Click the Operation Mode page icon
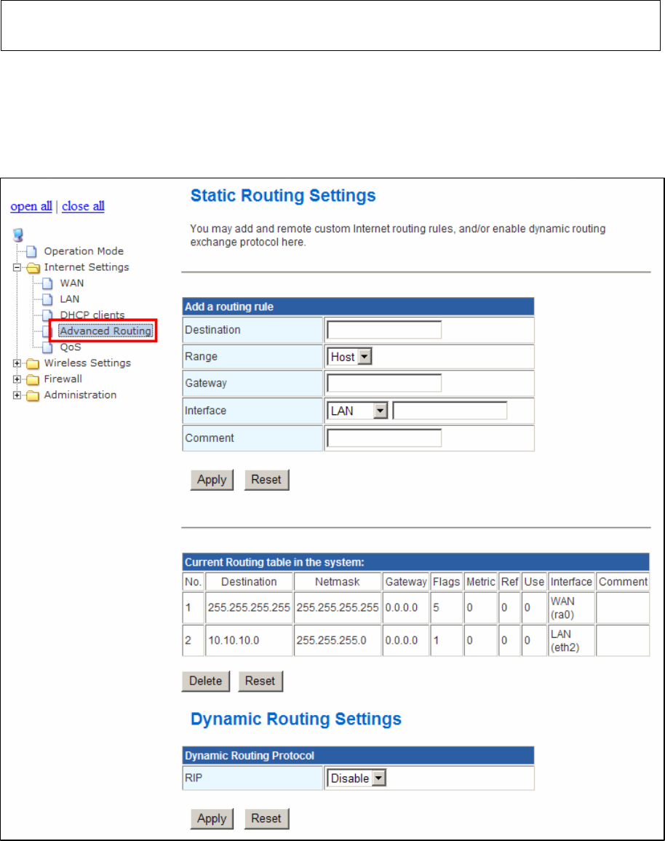Image resolution: width=665 pixels, height=841 pixels. coord(32,251)
